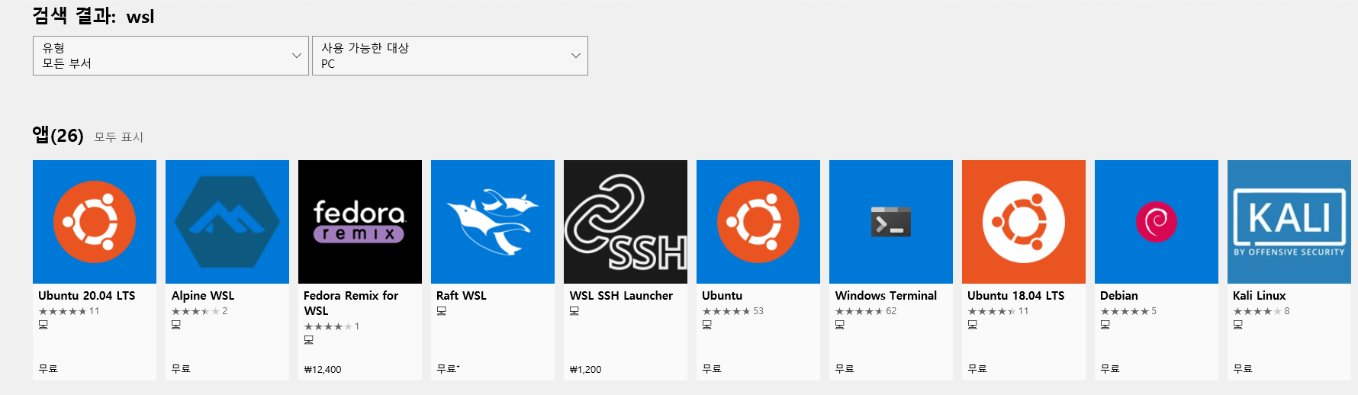Click 무료 price under Kali Linux

1243,369
